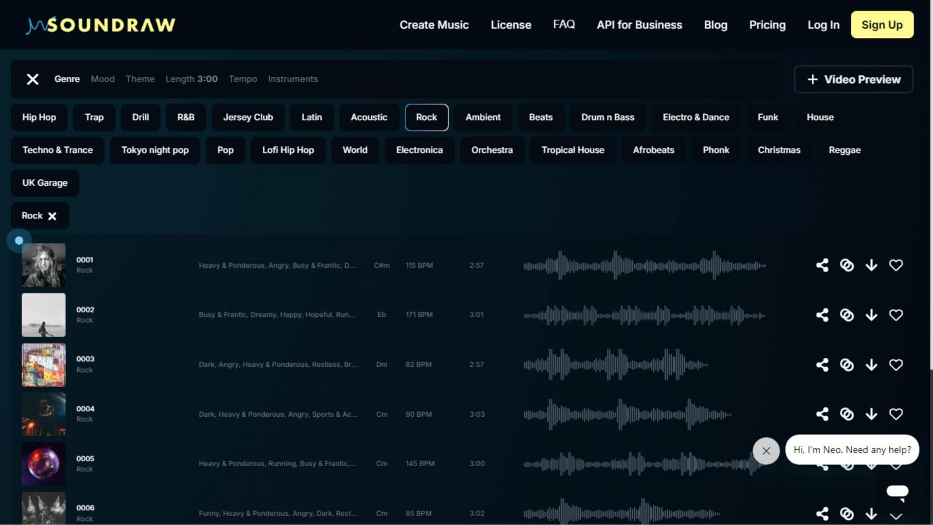Dismiss the Neo help message
This screenshot has height=525, width=933.
point(766,451)
